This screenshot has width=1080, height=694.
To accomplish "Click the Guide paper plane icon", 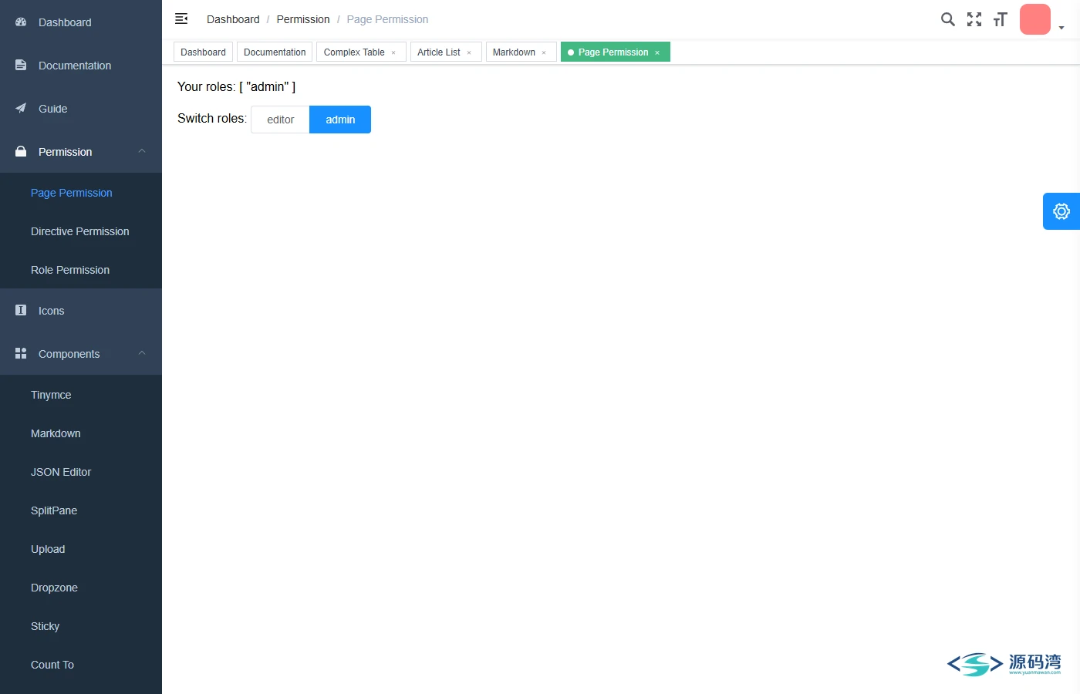I will 21,109.
